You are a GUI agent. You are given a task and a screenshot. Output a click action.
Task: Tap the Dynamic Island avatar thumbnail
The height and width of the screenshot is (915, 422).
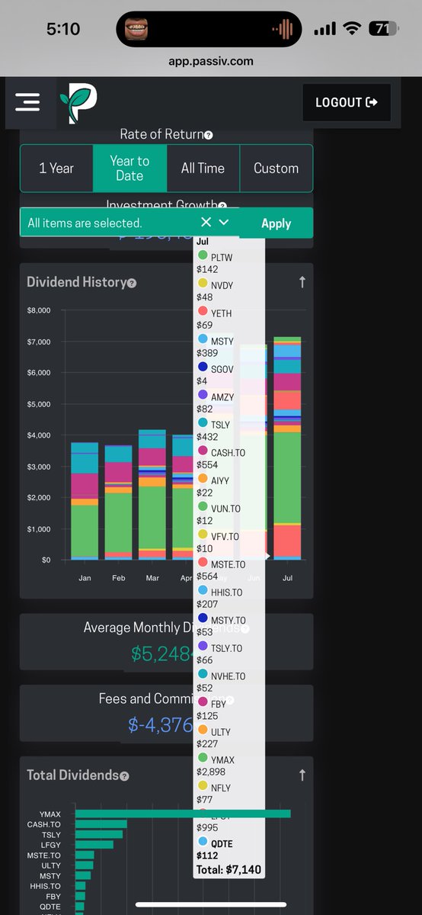click(136, 29)
